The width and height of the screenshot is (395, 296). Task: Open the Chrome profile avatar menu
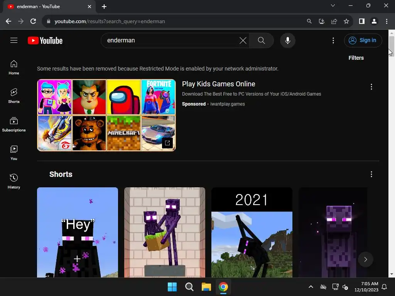374,22
